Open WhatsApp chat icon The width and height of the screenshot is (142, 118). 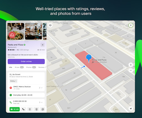tap(43, 109)
